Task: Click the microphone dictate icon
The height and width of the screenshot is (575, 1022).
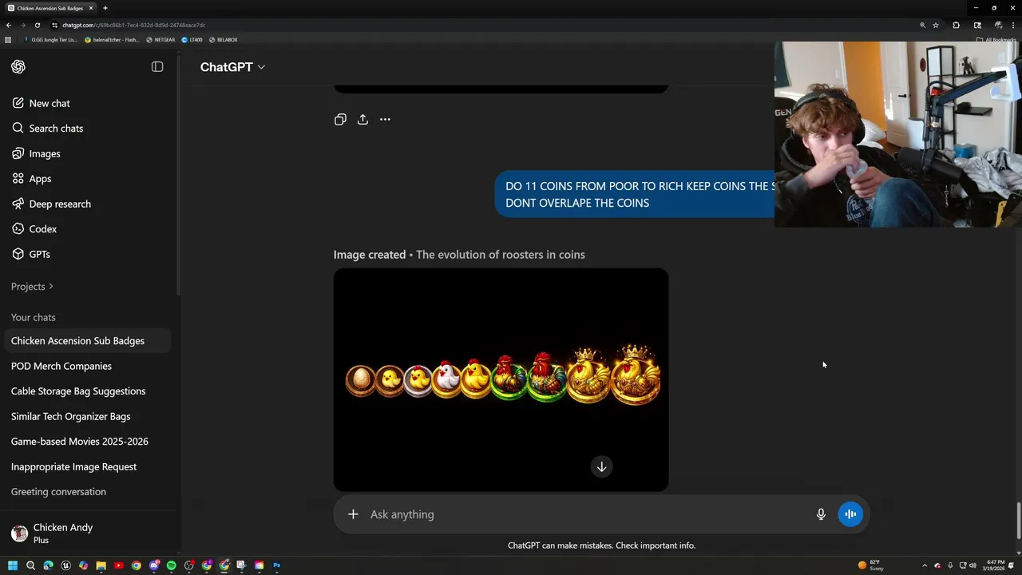Action: (x=821, y=514)
